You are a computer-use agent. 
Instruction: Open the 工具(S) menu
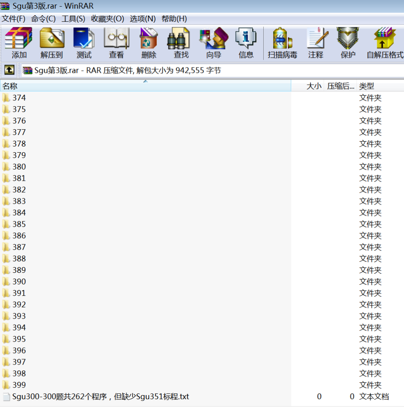73,19
